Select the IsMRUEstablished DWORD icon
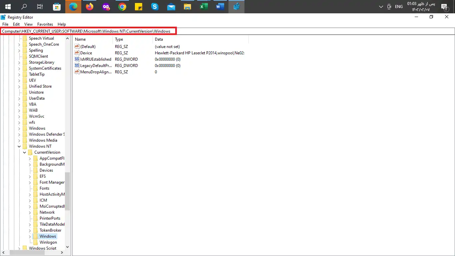Screen dimensions: 455x256 [77, 59]
